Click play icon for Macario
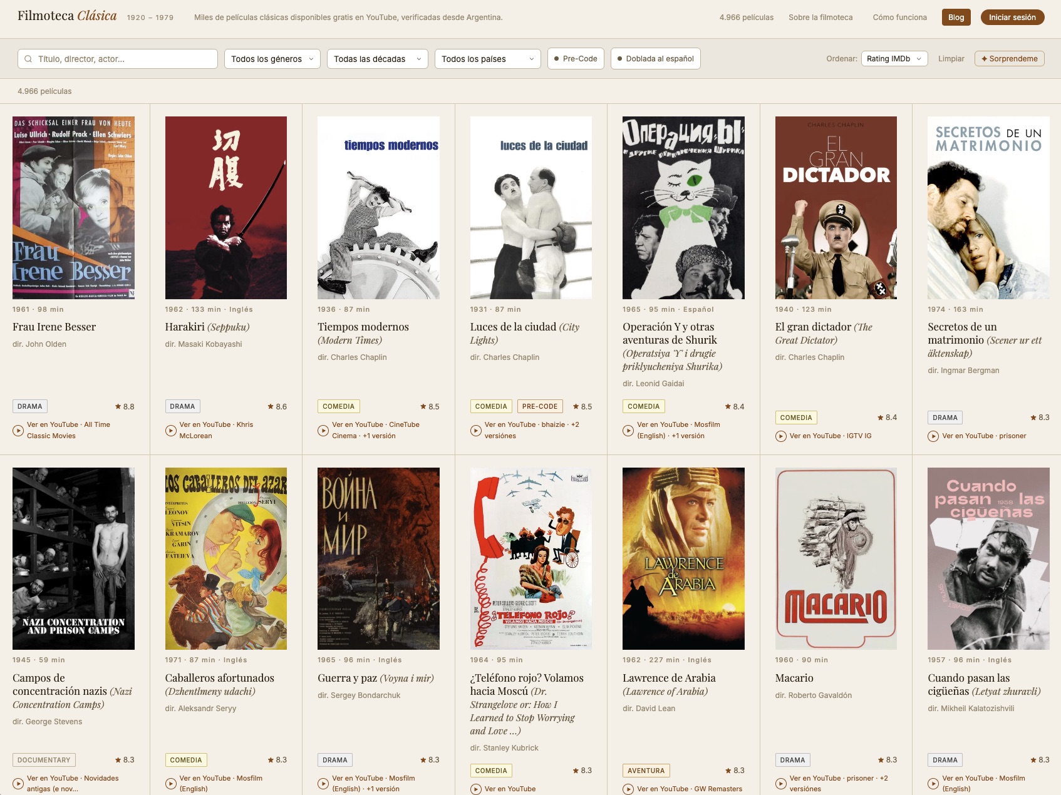 [781, 784]
